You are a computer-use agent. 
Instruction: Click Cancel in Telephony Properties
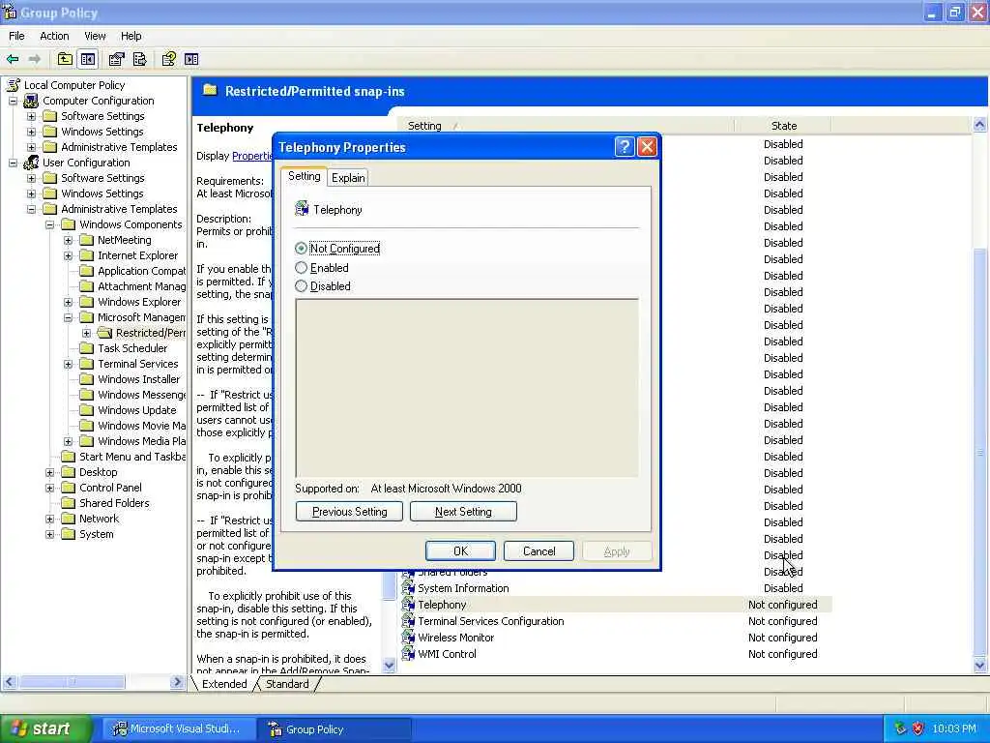pyautogui.click(x=539, y=550)
